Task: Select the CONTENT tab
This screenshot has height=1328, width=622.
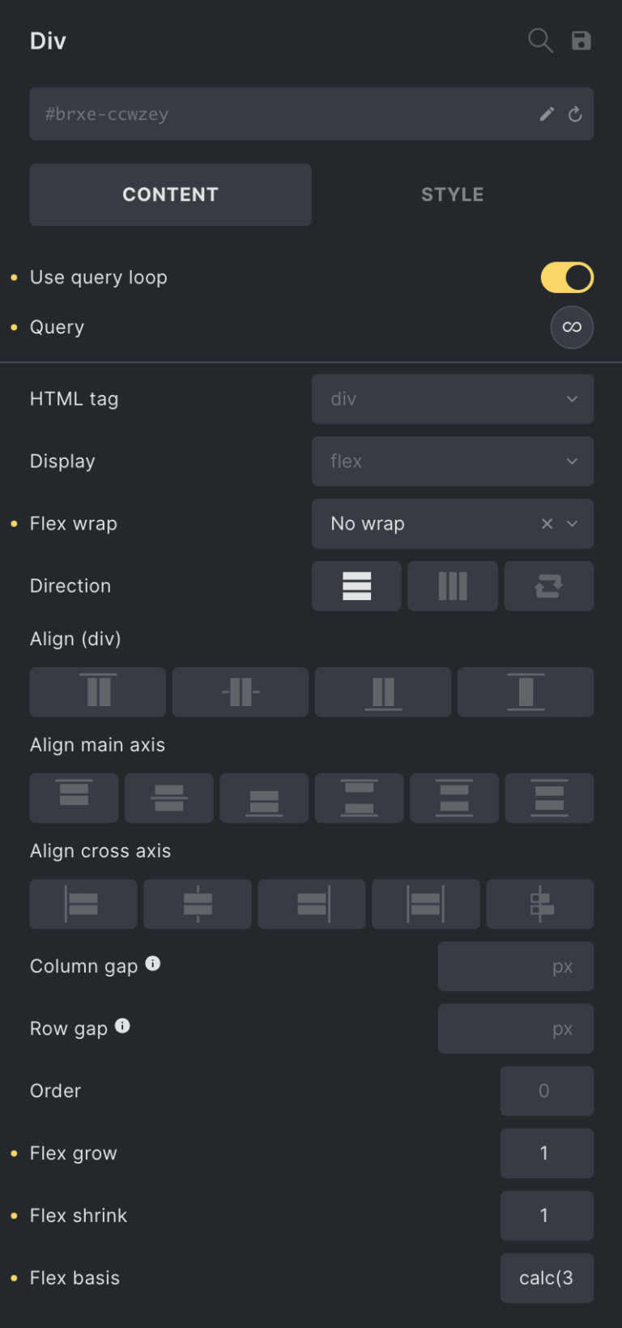Action: [x=170, y=194]
